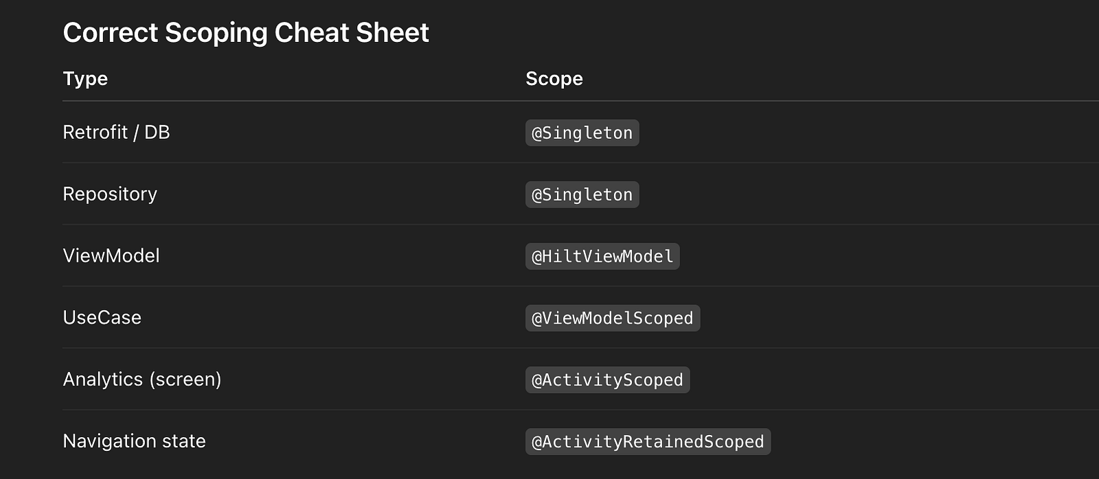The width and height of the screenshot is (1099, 479).
Task: Click the @Singleton tag for Repository
Action: 582,194
